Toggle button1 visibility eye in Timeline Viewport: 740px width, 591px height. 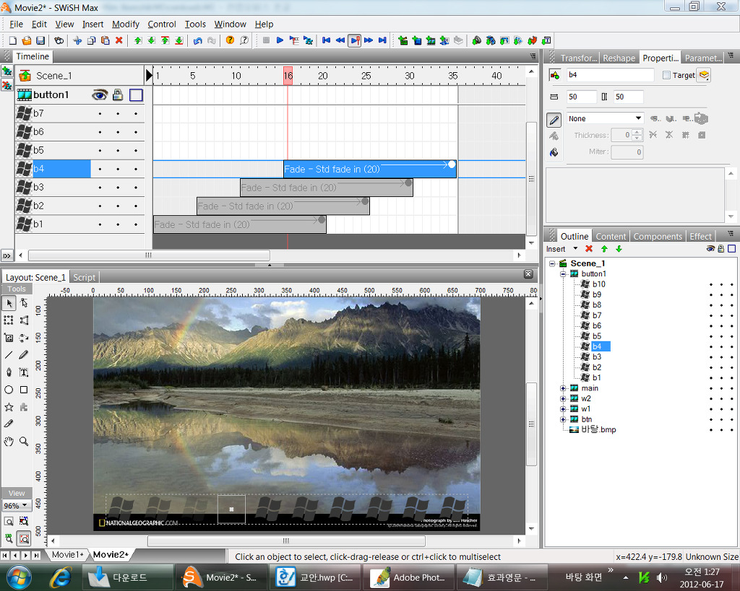click(100, 95)
